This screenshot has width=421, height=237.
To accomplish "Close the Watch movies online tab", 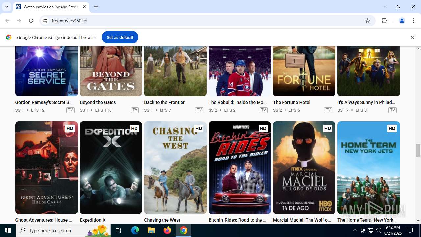I will click(x=84, y=7).
